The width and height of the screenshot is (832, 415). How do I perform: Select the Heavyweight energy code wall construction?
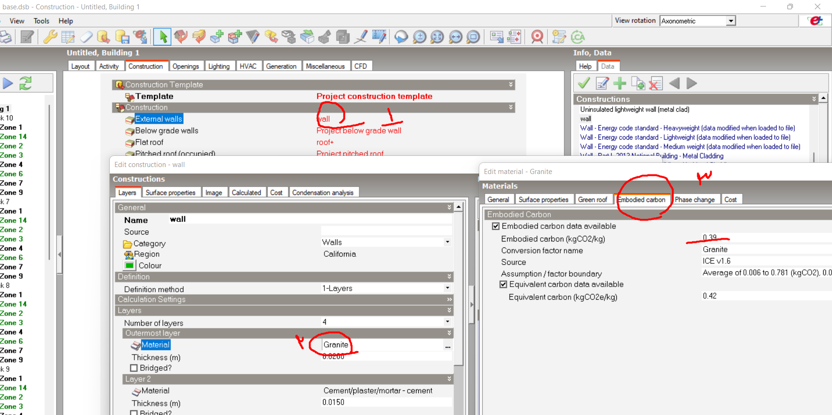(x=687, y=128)
